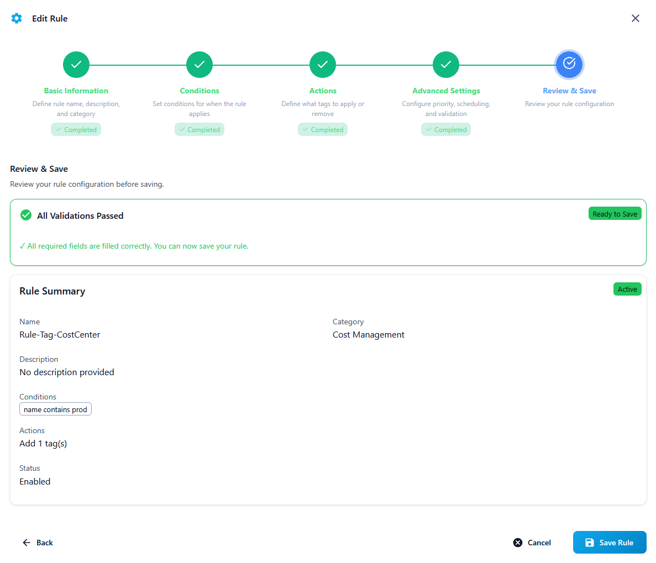The image size is (656, 563).
Task: Click the green check beside All Validations Passed
Action: coord(25,215)
